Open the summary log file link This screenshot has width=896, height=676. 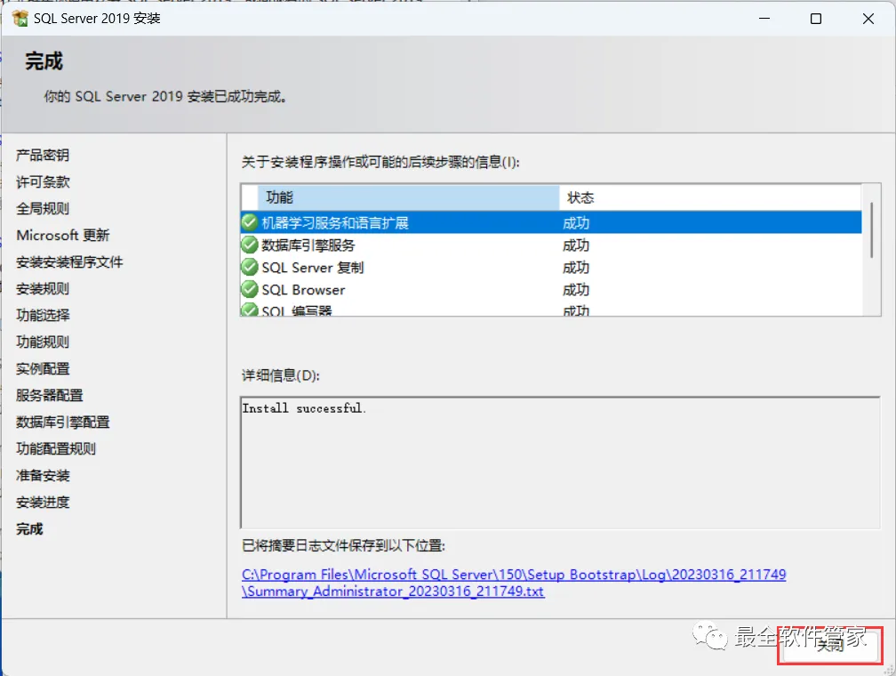(x=514, y=583)
